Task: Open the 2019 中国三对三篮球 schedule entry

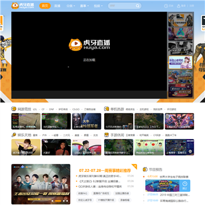Action: click(175, 195)
